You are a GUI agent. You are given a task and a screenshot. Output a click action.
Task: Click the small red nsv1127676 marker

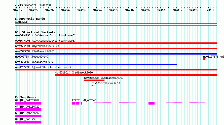point(204,59)
